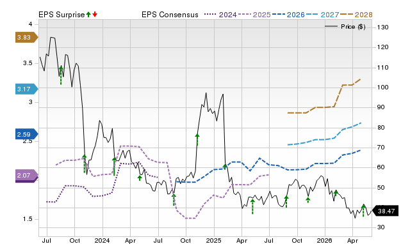Click the 30 tick on the price axis

coord(381,227)
